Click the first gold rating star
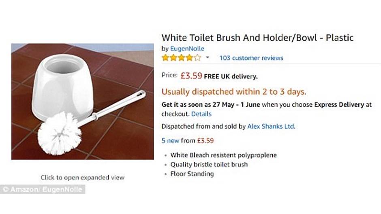The width and height of the screenshot is (381, 214). point(165,58)
